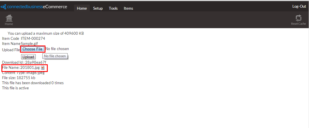Click the Home house icon in toolbar
309x128 pixels.
coord(9,18)
